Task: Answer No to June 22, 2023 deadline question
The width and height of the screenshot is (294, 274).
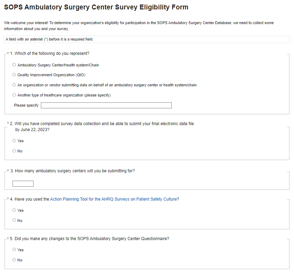Action: 14,151
